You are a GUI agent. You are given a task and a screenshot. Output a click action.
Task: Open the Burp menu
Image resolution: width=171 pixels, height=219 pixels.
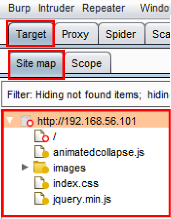click(x=19, y=8)
